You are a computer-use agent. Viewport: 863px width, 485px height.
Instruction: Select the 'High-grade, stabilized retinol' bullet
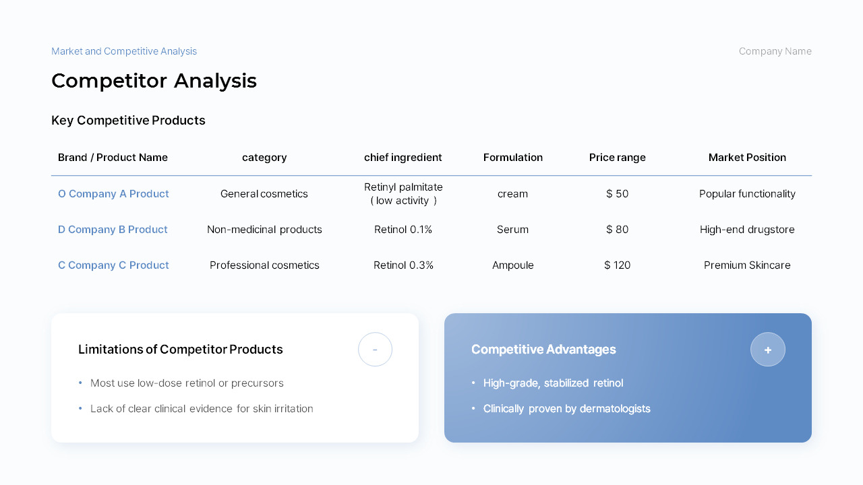pos(553,383)
